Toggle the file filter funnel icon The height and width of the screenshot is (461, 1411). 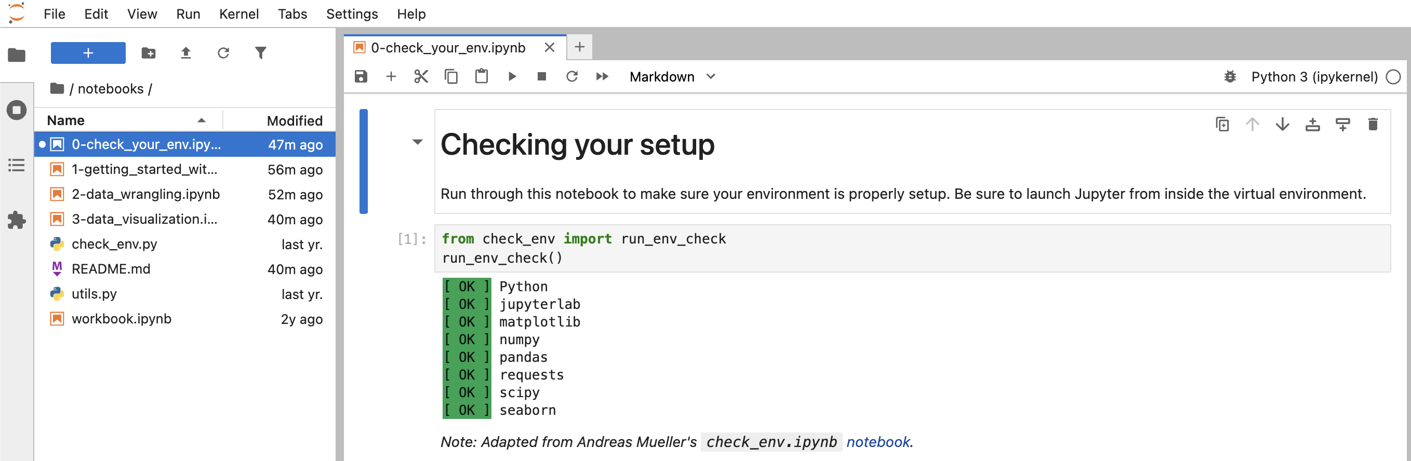(261, 53)
